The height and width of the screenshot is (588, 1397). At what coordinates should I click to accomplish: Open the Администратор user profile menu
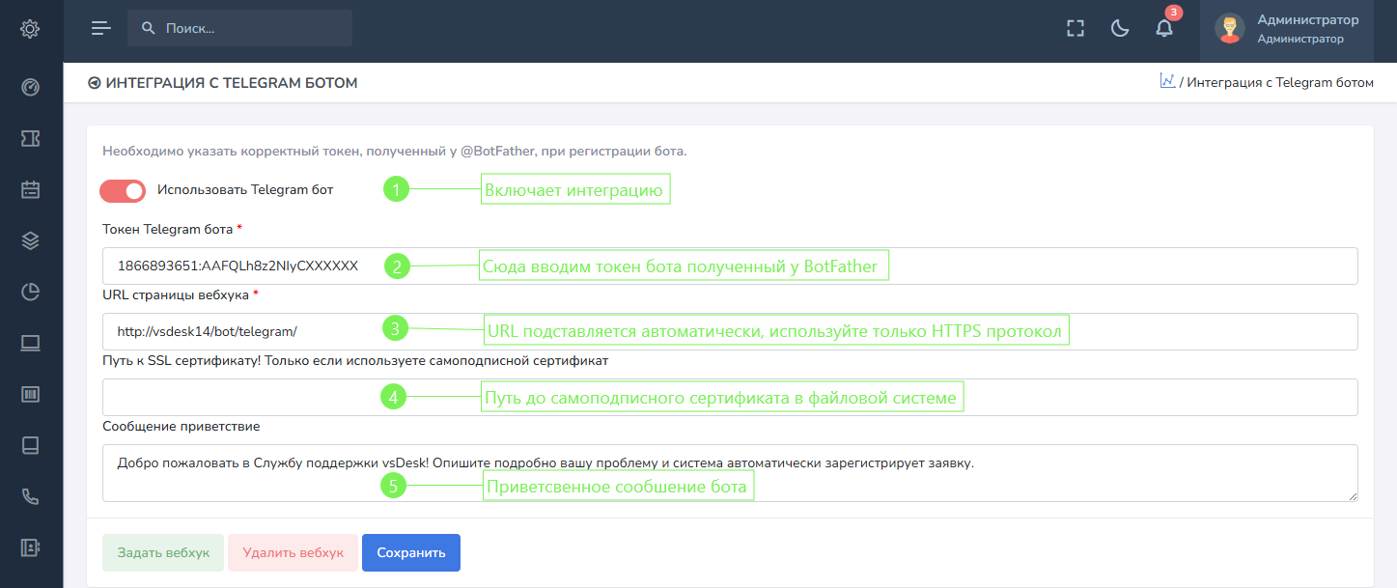(1286, 29)
